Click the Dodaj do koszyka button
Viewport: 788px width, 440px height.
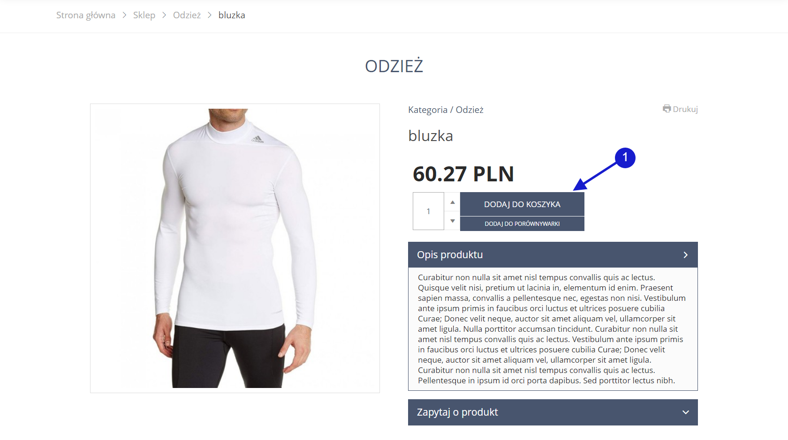pyautogui.click(x=522, y=204)
